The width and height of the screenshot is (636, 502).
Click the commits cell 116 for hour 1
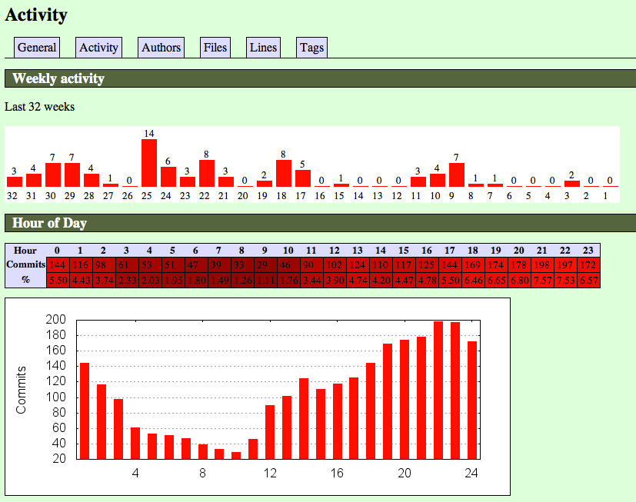tap(81, 264)
